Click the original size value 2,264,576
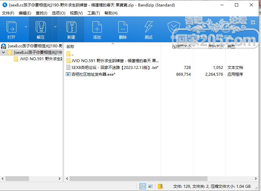The image size is (261, 191). click(x=214, y=74)
